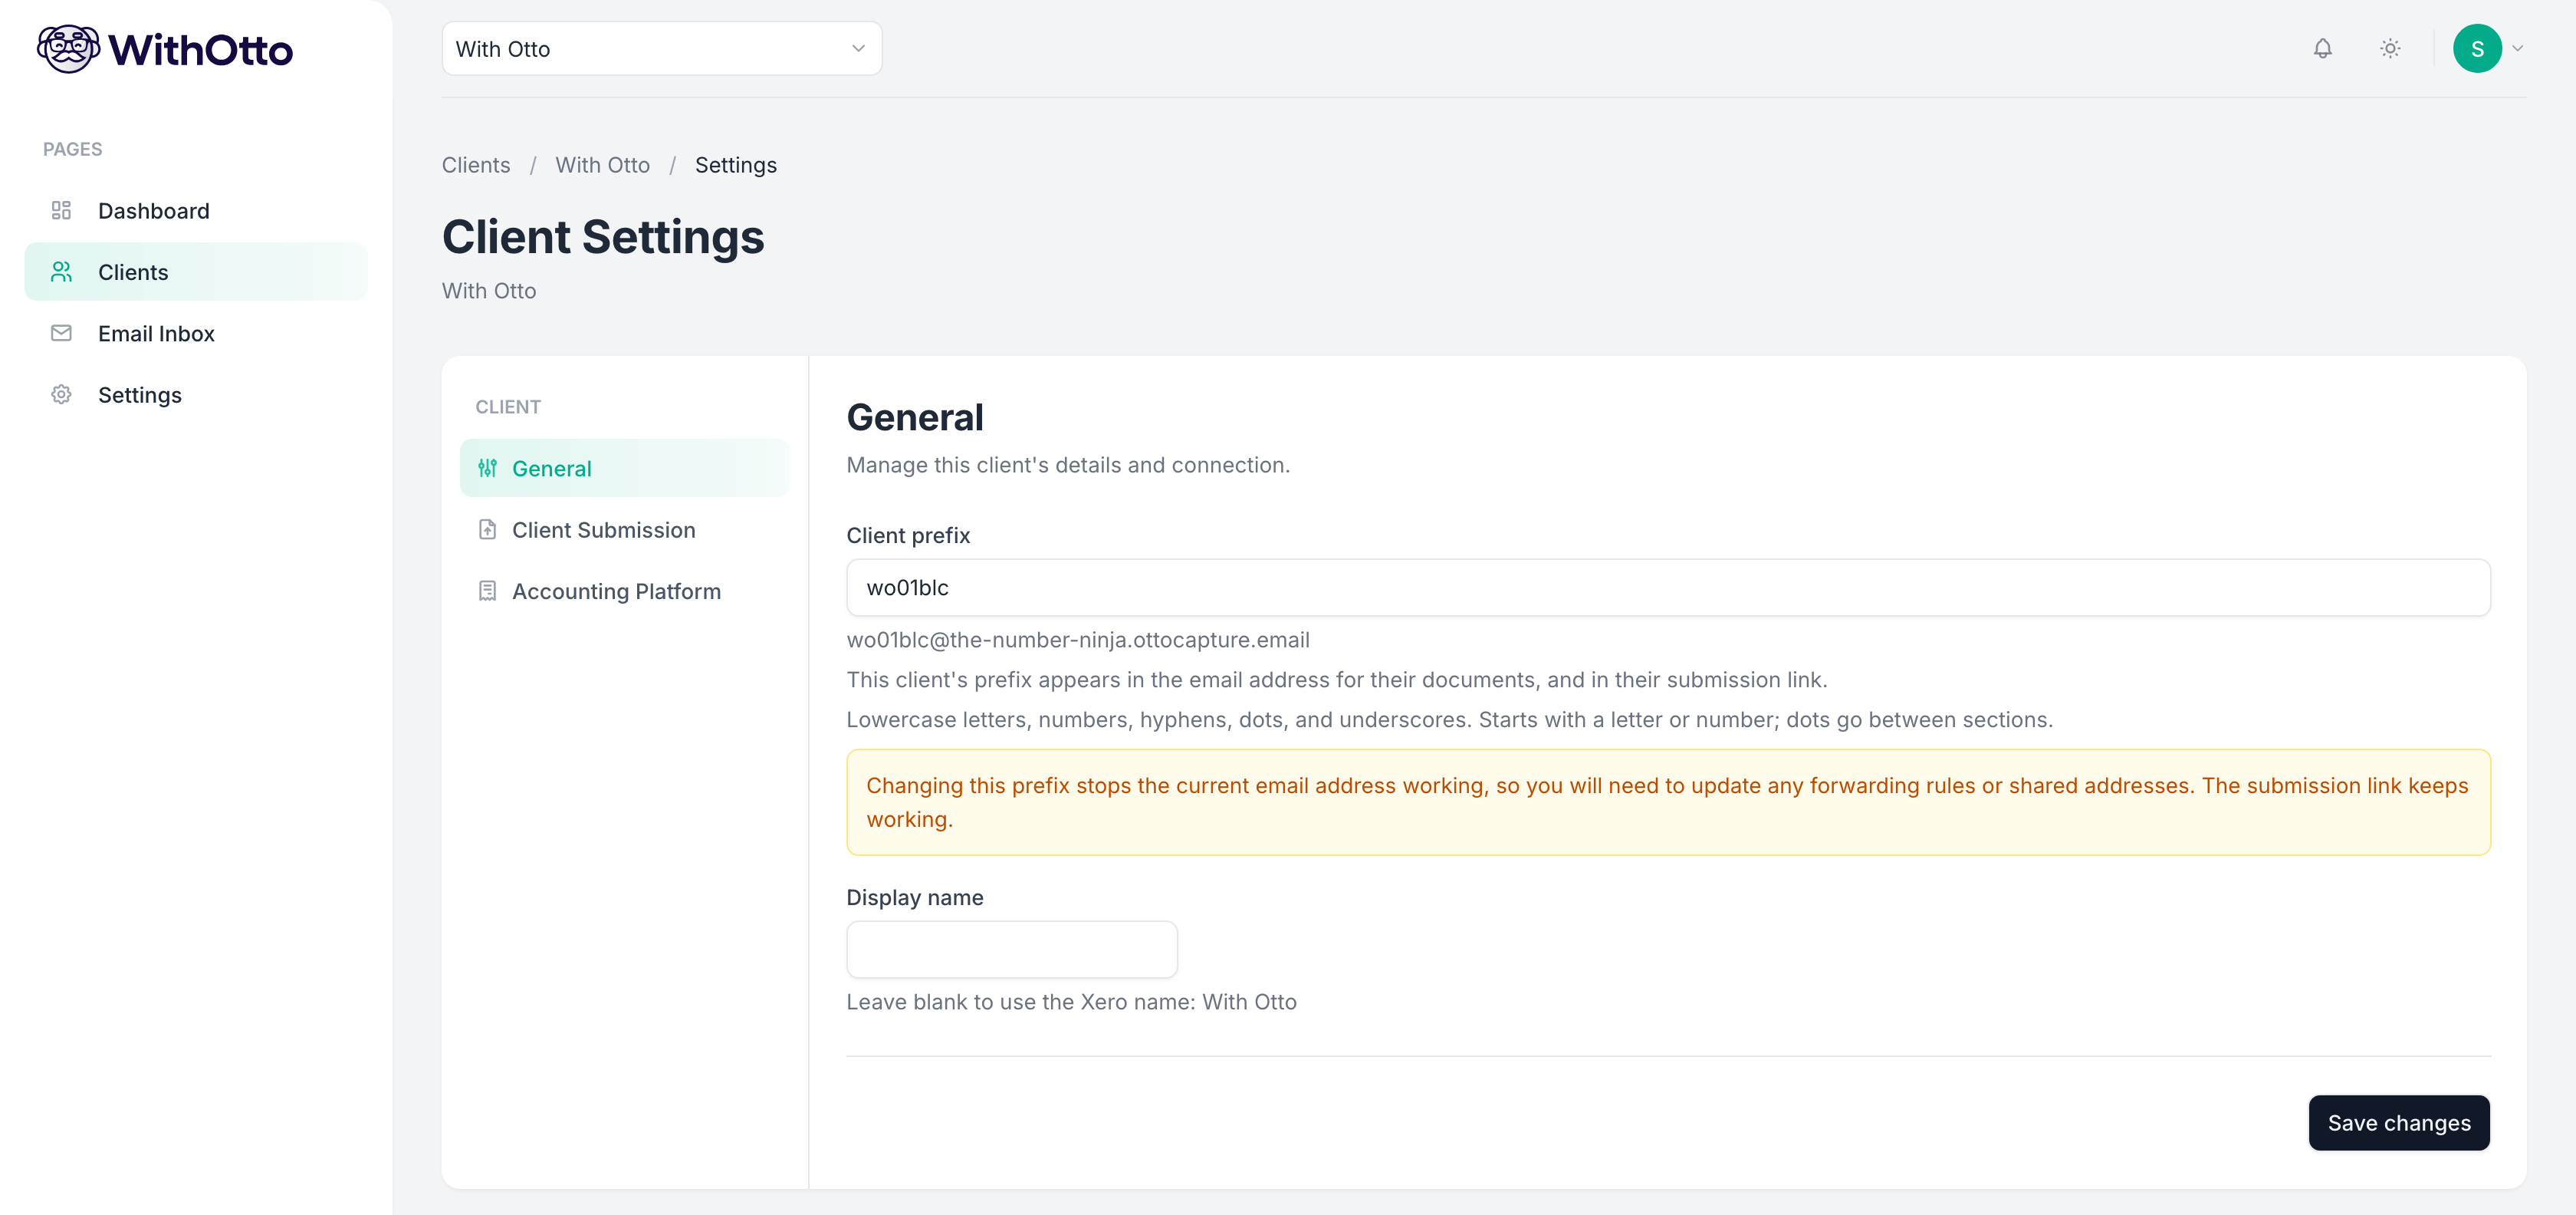The width and height of the screenshot is (2576, 1215).
Task: Click the WithOtto logo
Action: tap(165, 49)
